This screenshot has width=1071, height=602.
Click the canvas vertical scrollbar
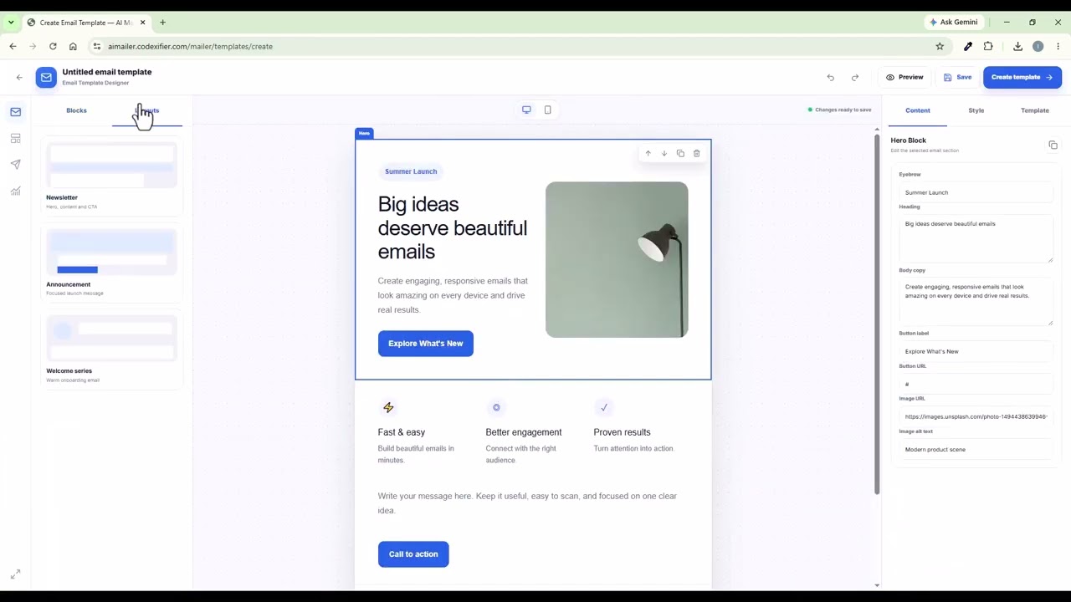877,313
